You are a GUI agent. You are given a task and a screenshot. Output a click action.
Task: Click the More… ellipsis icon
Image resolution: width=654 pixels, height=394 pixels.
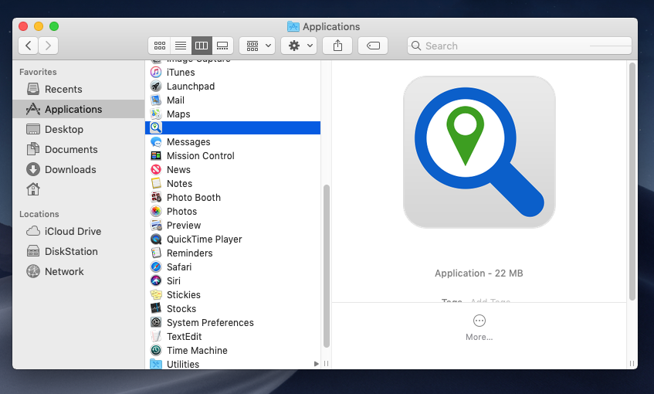click(479, 321)
